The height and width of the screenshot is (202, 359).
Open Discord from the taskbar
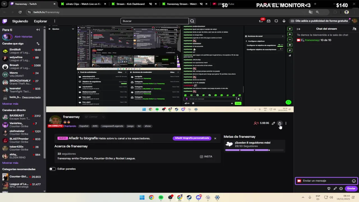coord(199,198)
